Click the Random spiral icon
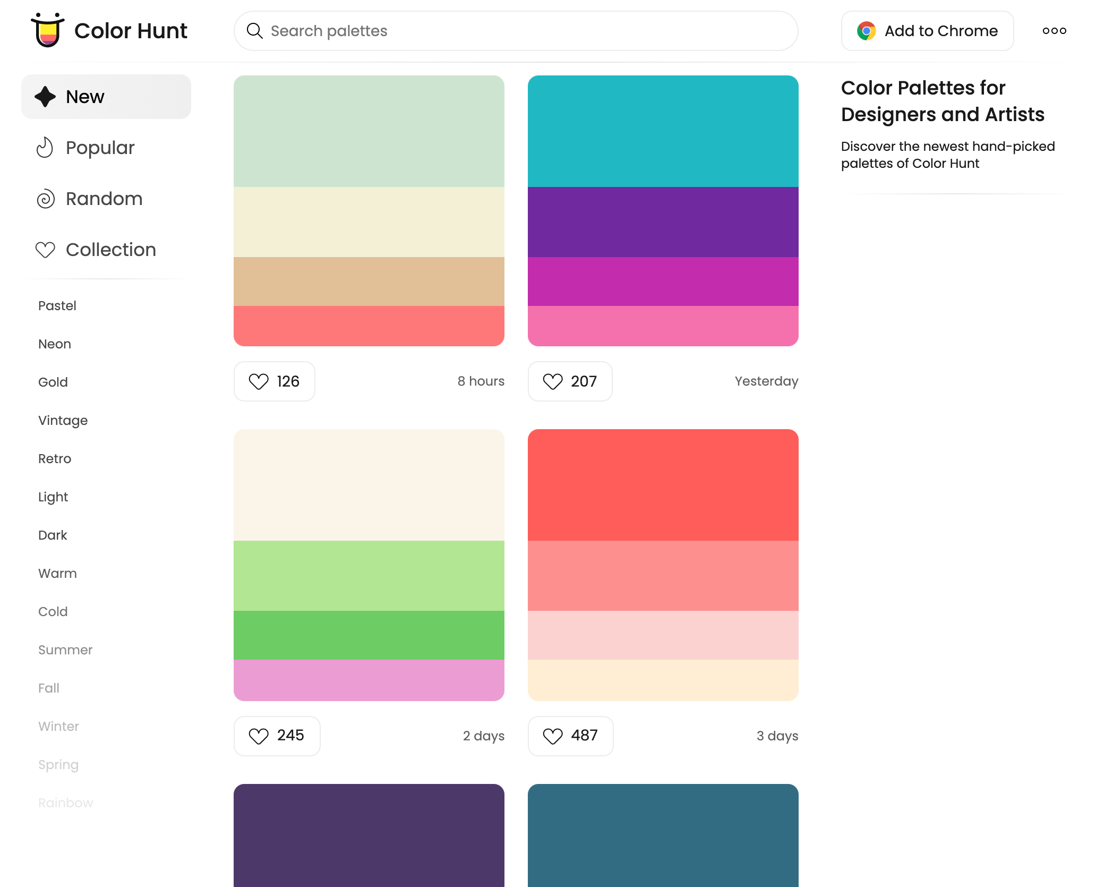The height and width of the screenshot is (887, 1096). coord(45,199)
